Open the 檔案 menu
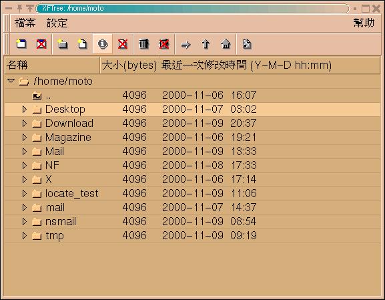385x300 pixels. [x=25, y=23]
